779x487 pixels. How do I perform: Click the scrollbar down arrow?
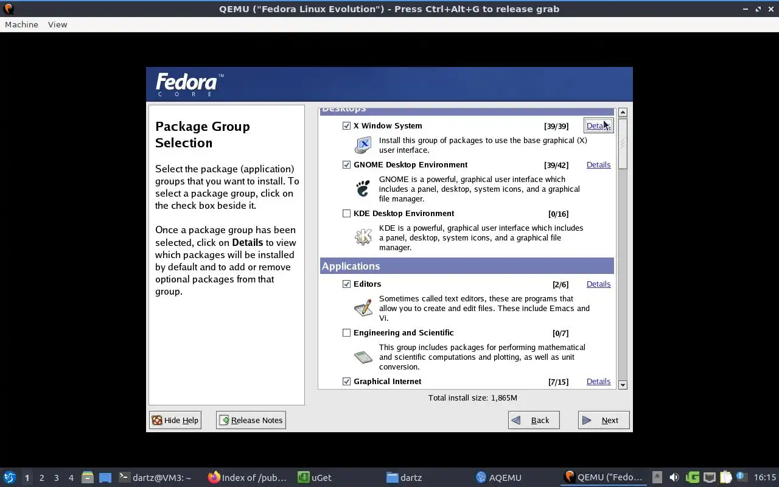click(x=623, y=385)
